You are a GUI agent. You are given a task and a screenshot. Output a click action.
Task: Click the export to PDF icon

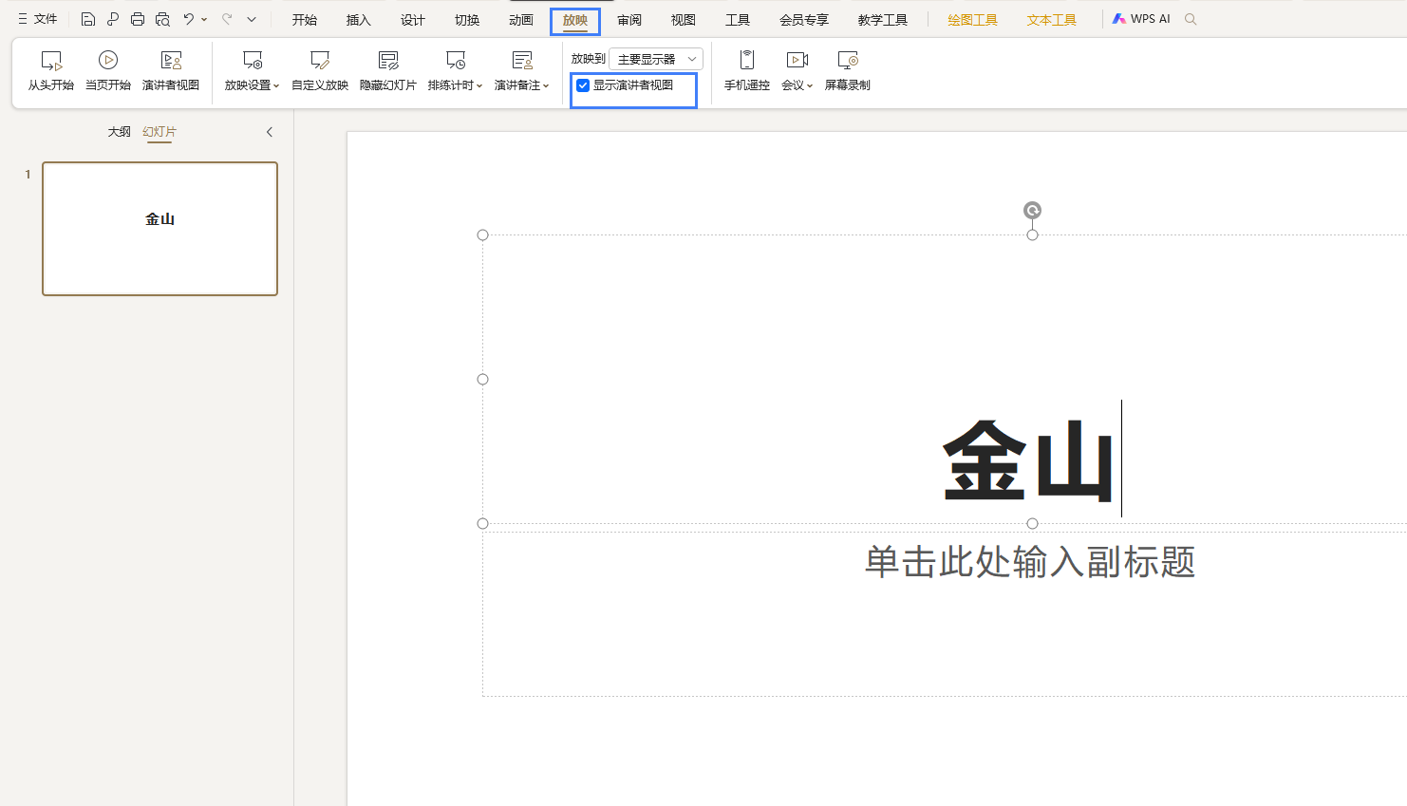(113, 19)
